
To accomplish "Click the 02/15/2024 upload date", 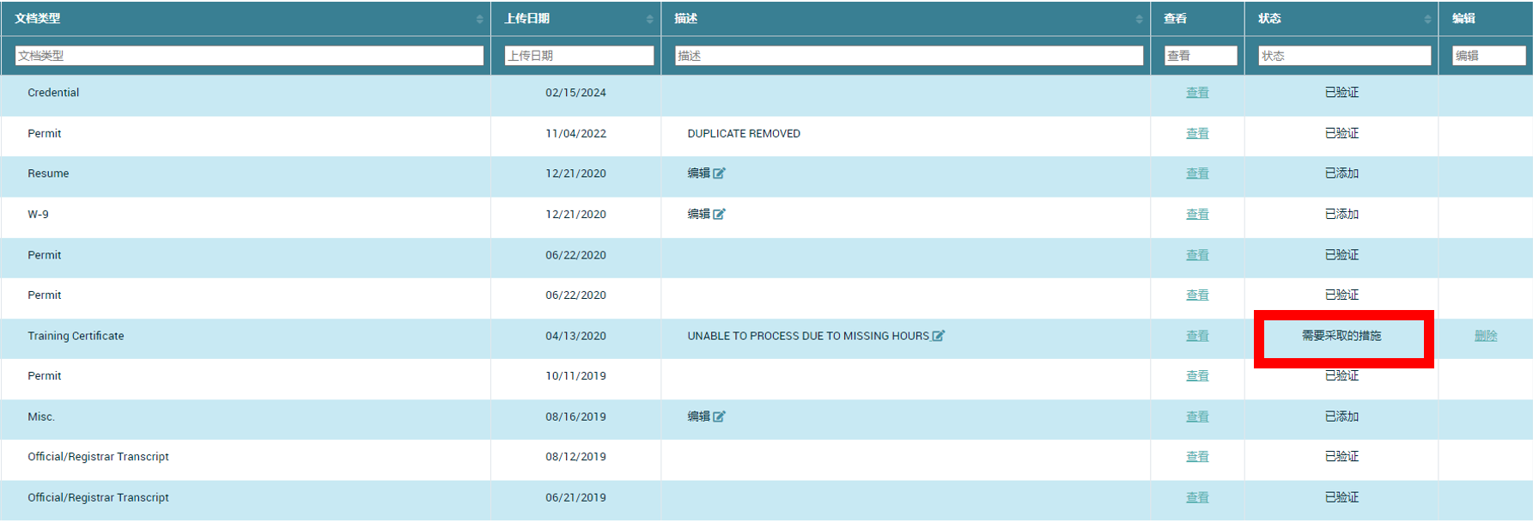I will [x=575, y=93].
